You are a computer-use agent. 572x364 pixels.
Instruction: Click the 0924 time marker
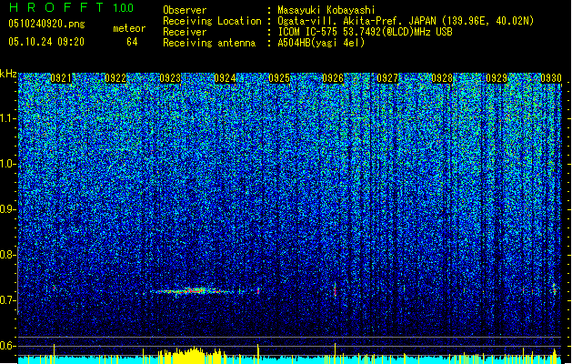(x=225, y=78)
